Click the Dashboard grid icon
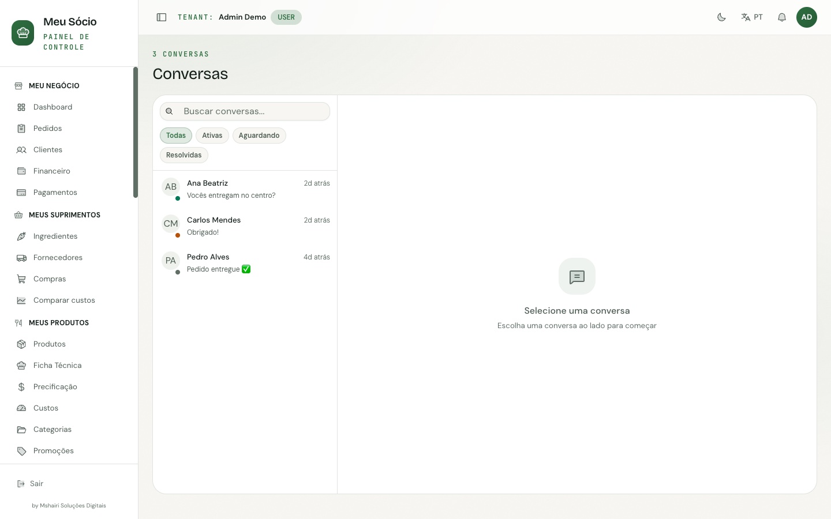Image resolution: width=831 pixels, height=519 pixels. [21, 107]
